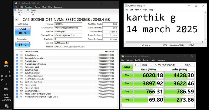Click the weather sun icon showing 34°C
This screenshot has height=110, width=209.
[x=6, y=63]
